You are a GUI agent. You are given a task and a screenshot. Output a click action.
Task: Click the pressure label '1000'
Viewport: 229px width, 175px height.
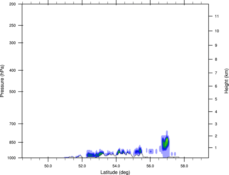11,158
